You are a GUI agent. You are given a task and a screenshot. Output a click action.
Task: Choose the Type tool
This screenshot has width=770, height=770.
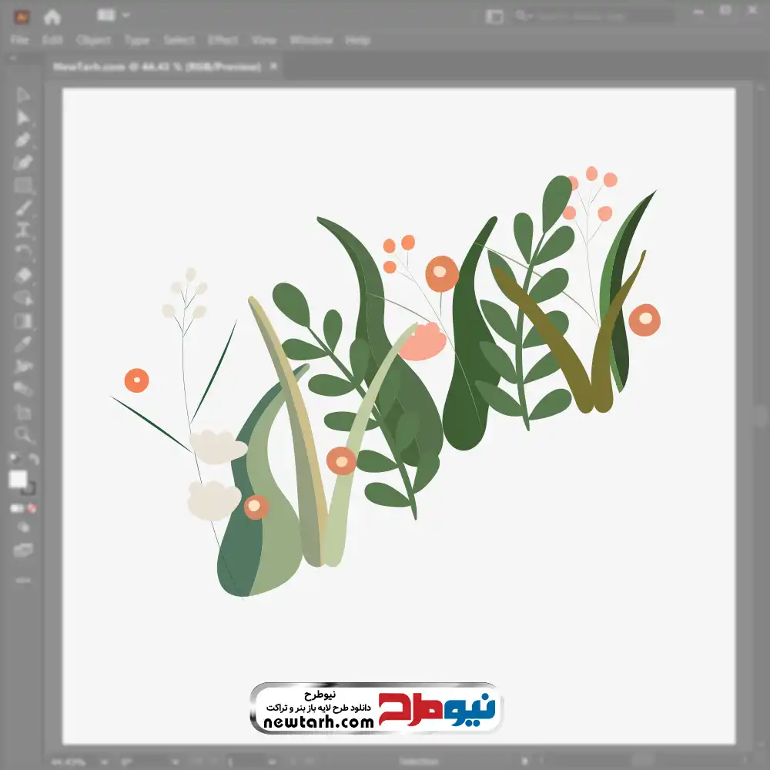tap(22, 229)
